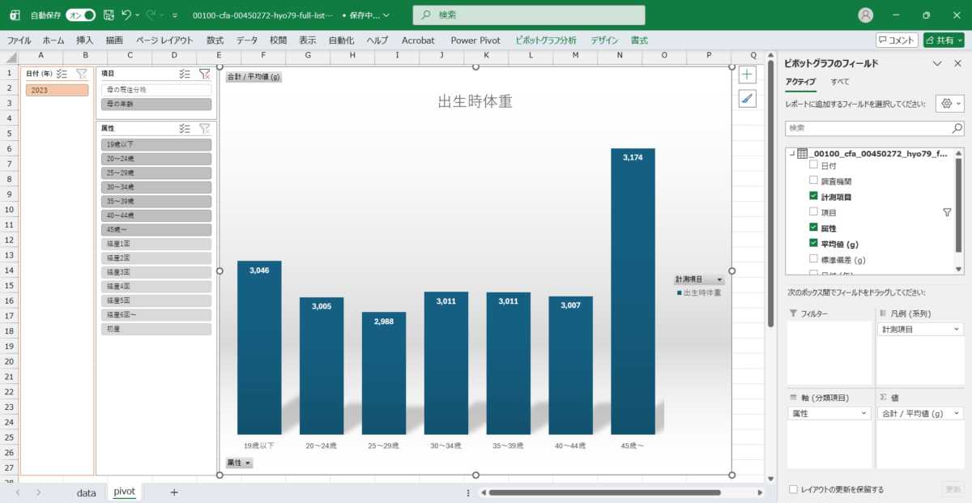Image resolution: width=972 pixels, height=503 pixels.
Task: Clear filter on the 項目 slicer
Action: (x=204, y=74)
